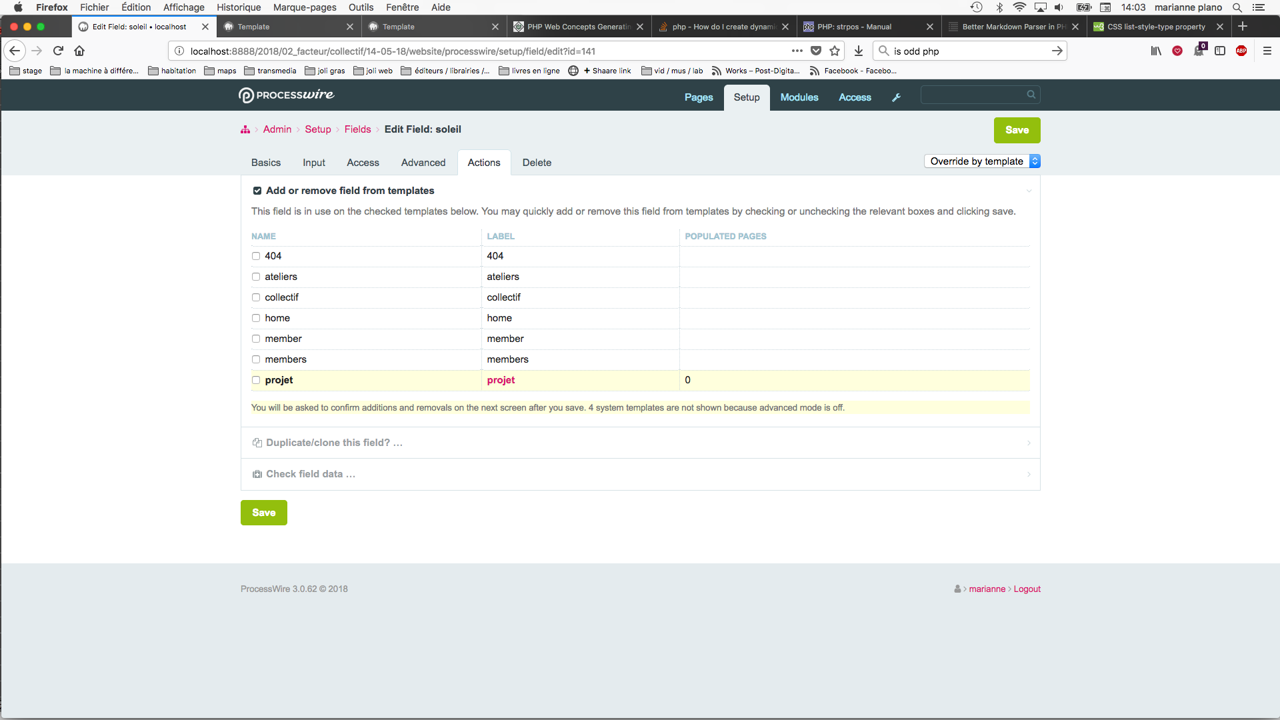Open the Modules navigation menu

pos(799,97)
